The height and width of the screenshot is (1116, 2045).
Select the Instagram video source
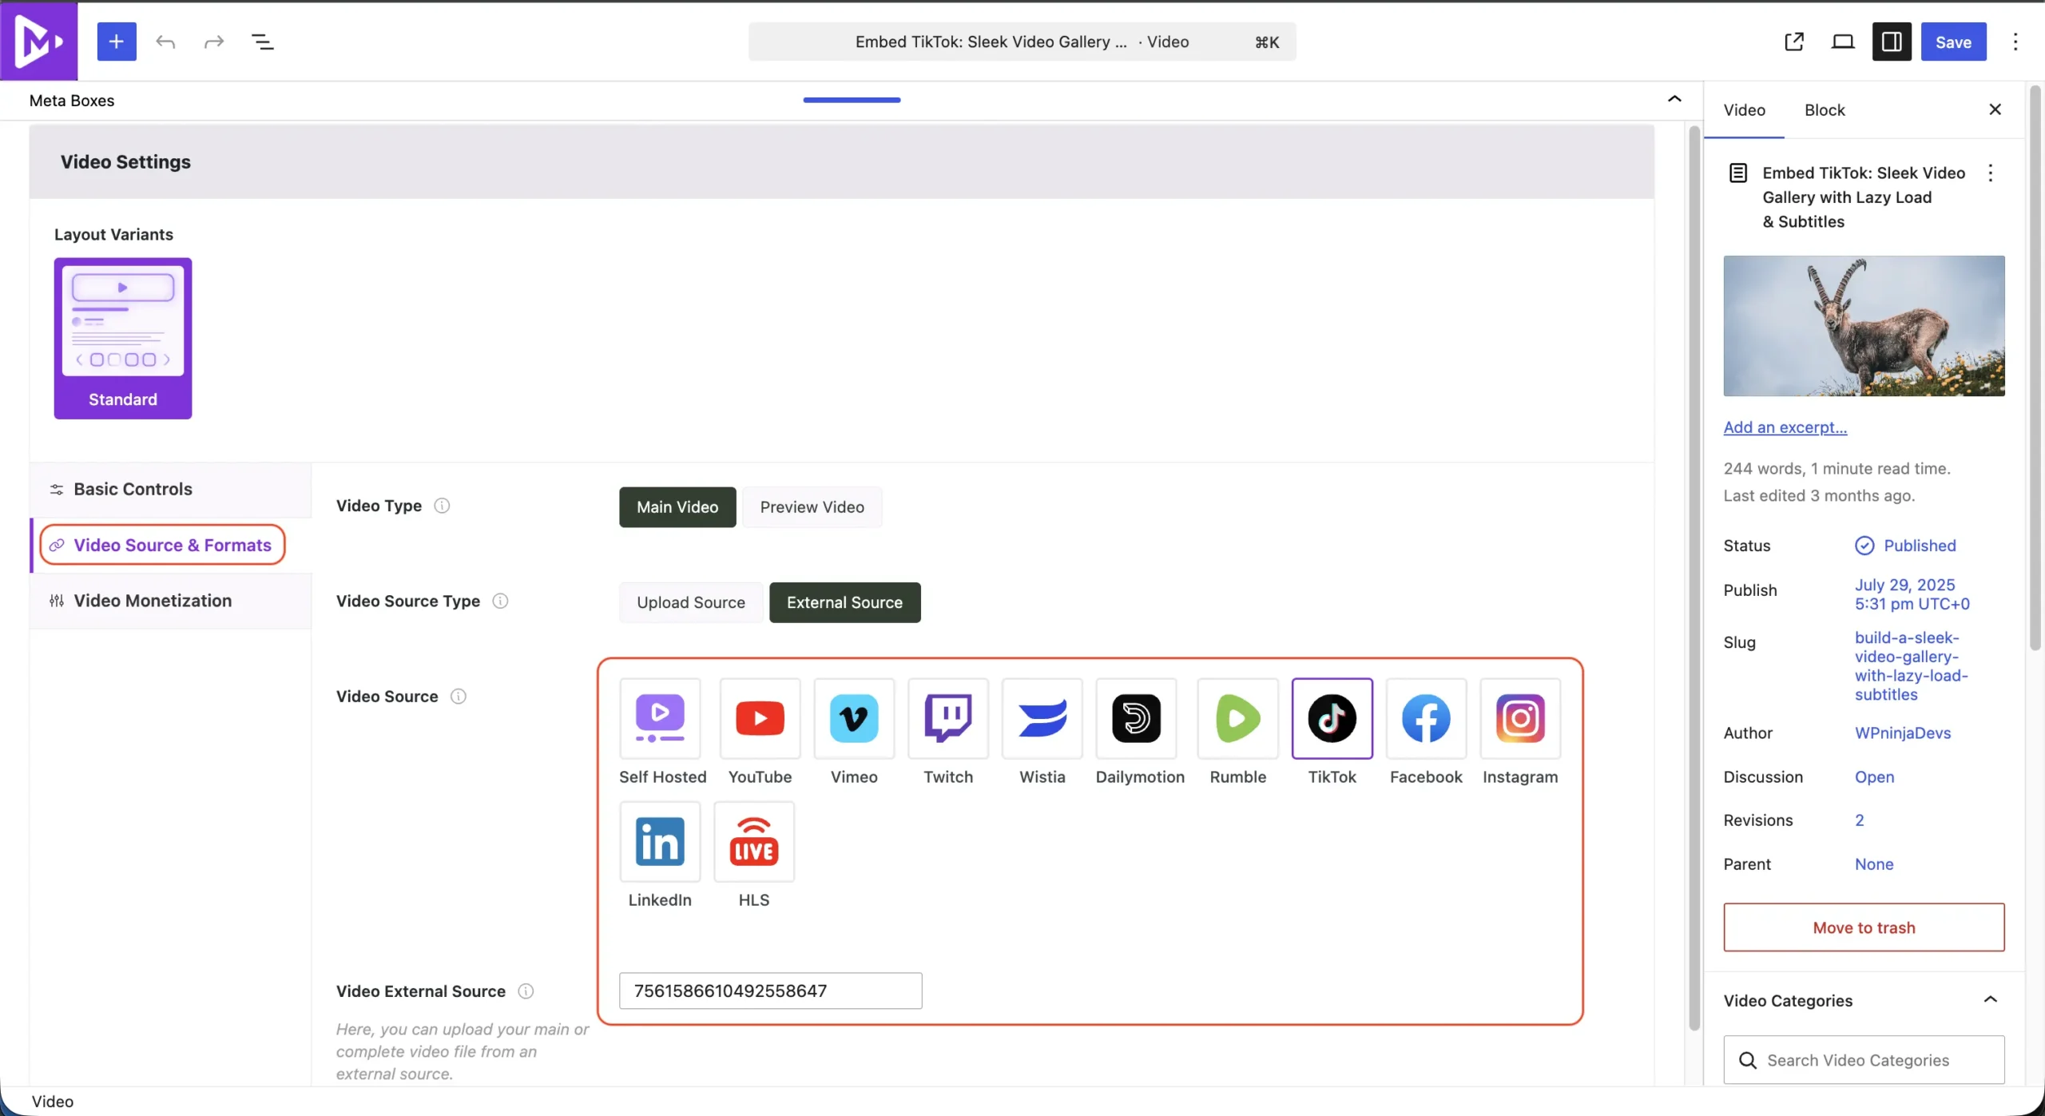point(1520,718)
